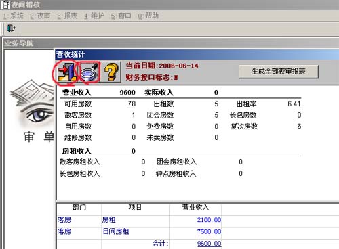Open the magnifier preview icon
Screen dimensions: 339x249
(x=89, y=72)
